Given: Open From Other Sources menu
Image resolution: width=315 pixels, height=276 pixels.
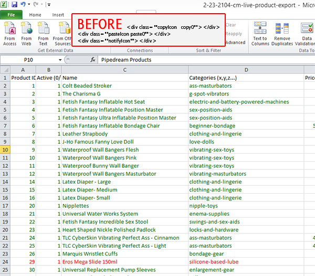Looking at the screenshot, I should [62, 34].
